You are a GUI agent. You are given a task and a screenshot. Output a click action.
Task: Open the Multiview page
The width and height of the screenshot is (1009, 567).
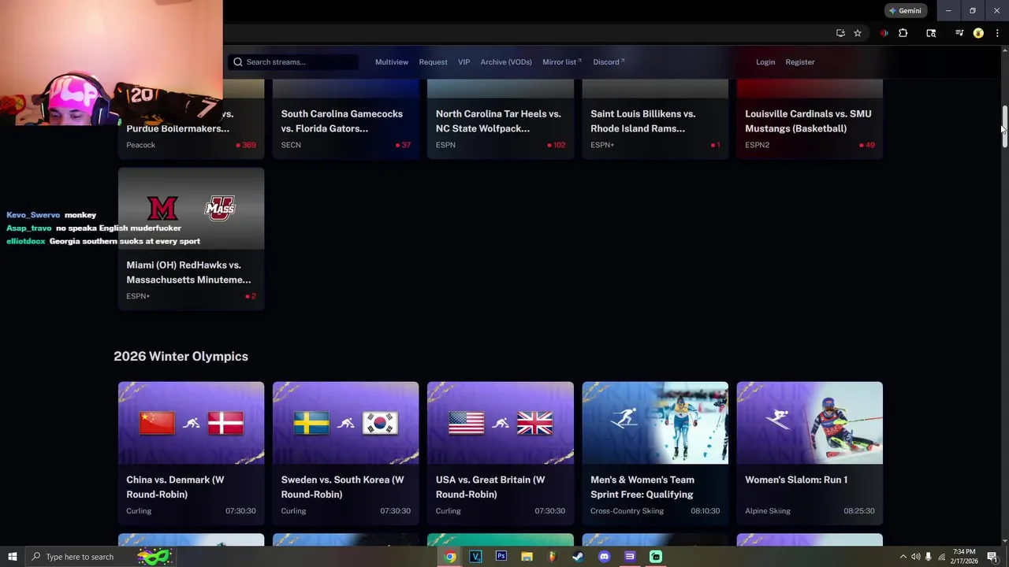392,62
